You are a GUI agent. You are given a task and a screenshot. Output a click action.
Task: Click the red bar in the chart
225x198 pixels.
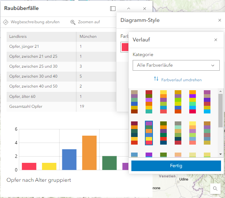pos(29,166)
